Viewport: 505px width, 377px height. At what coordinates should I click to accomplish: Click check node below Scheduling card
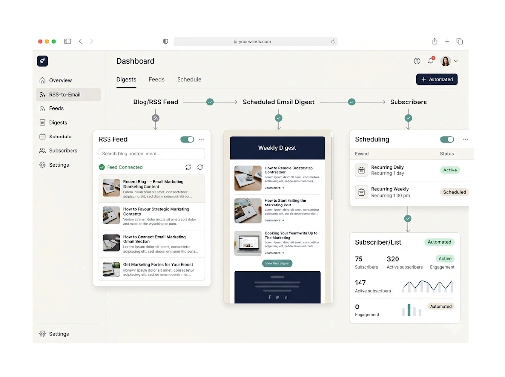tap(408, 219)
